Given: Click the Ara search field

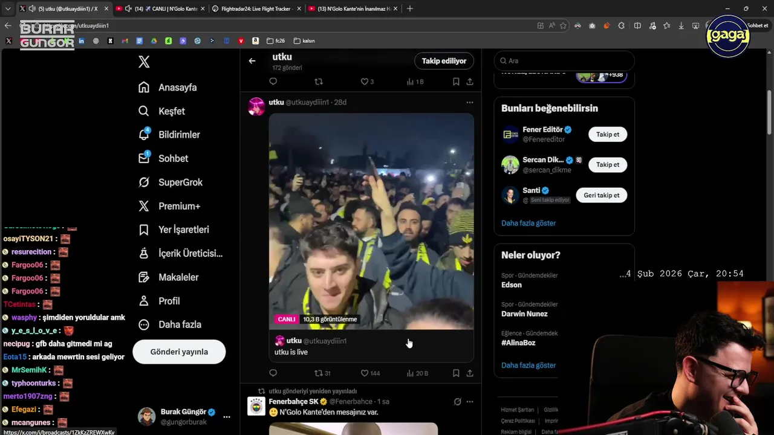Looking at the screenshot, I should coord(564,60).
